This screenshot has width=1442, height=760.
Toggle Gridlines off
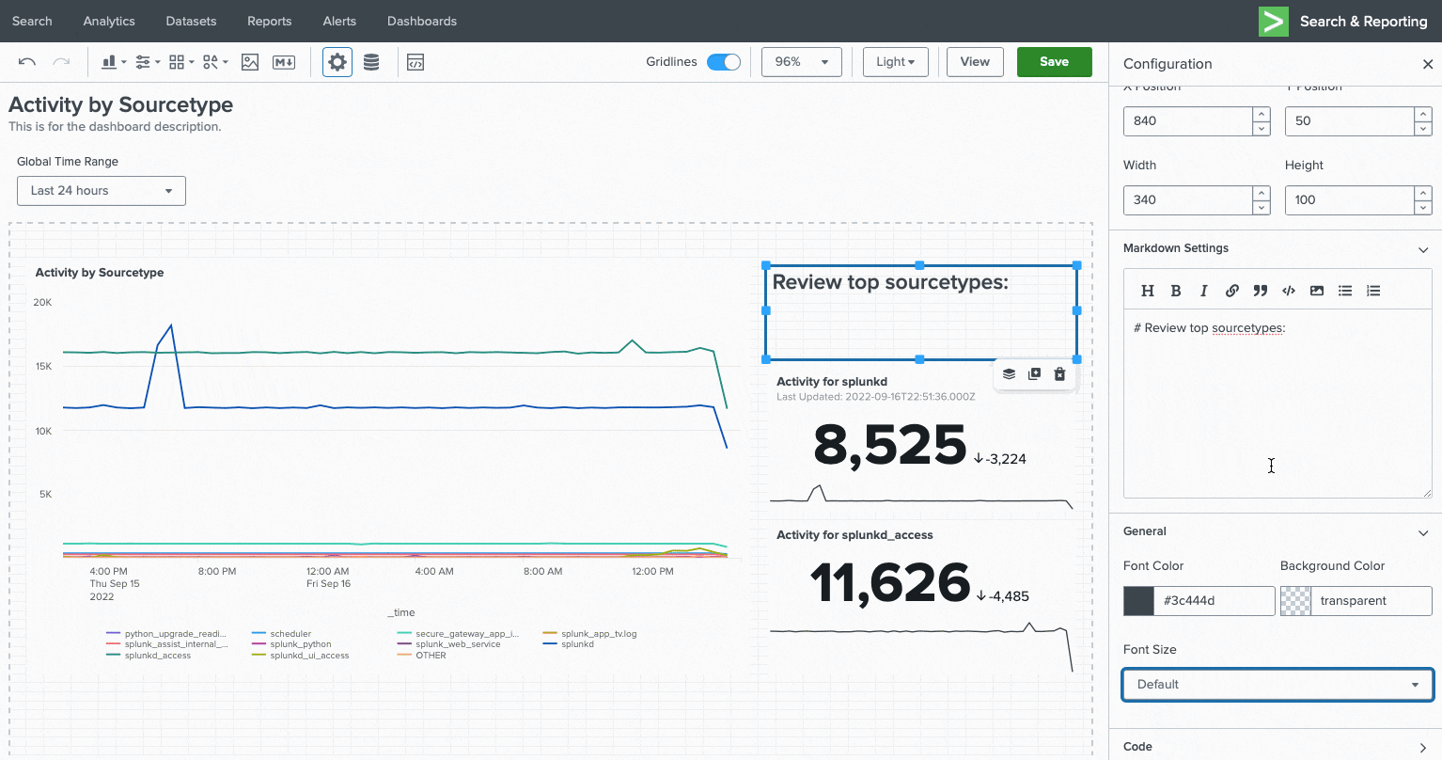point(724,61)
